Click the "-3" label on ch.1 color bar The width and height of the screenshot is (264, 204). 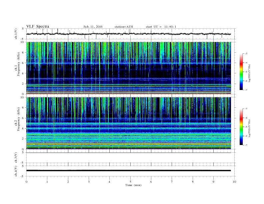click(x=246, y=54)
